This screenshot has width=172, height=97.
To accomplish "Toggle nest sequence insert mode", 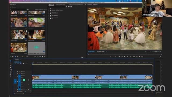I will [x=15, y=64].
